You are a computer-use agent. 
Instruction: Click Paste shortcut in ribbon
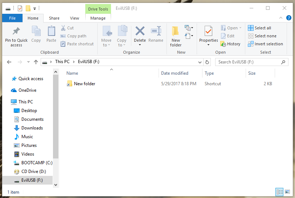(x=77, y=44)
